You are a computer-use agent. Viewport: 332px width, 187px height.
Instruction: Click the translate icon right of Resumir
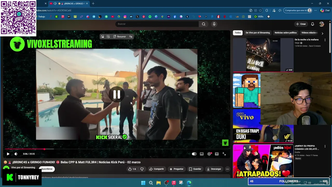tap(131, 37)
